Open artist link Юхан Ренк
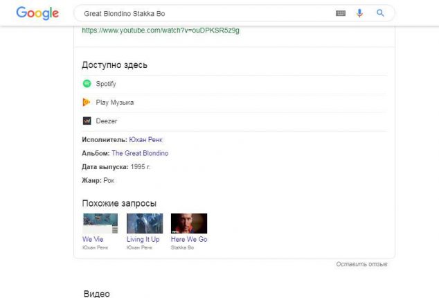This screenshot has height=298, width=439. point(145,139)
